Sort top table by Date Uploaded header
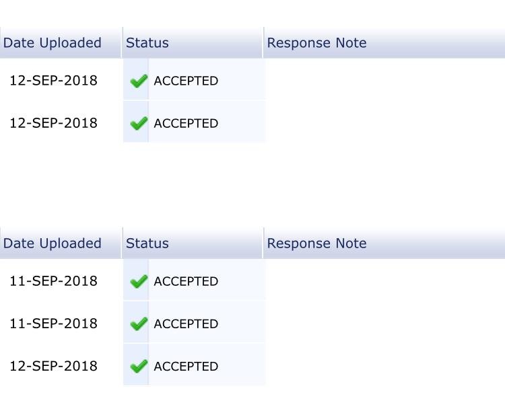 click(52, 43)
